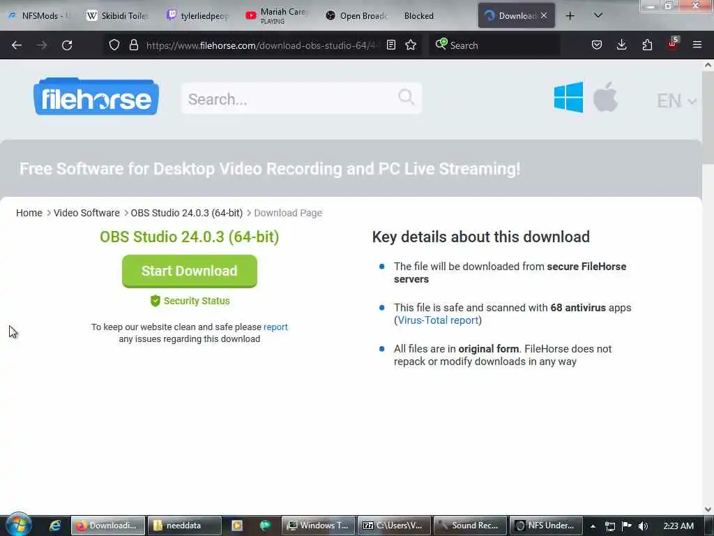714x536 pixels.
Task: Show hidden tray icons arrow
Action: pos(593,526)
